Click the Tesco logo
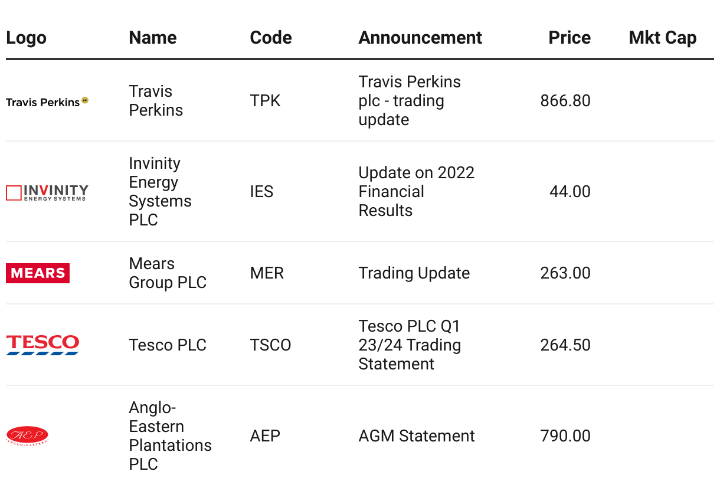This screenshot has height=491, width=720. point(42,345)
